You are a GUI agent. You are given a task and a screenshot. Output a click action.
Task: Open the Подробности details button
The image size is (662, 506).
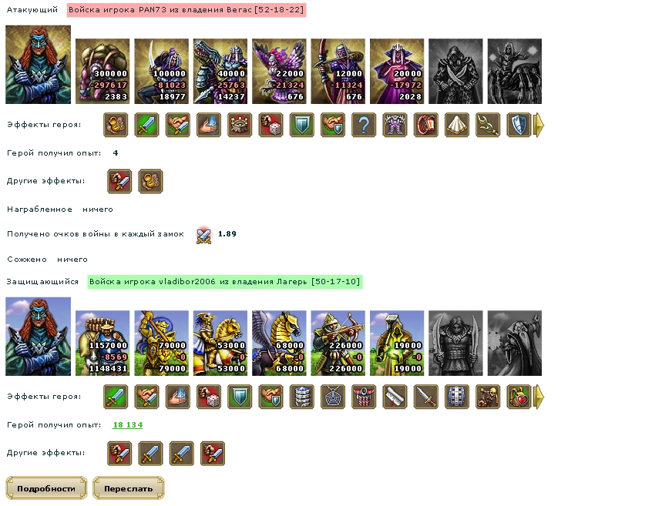click(46, 488)
